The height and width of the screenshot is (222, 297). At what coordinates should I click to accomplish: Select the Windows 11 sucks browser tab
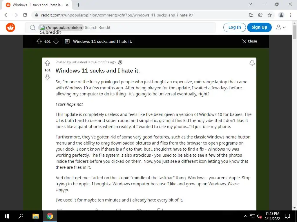(x=37, y=5)
